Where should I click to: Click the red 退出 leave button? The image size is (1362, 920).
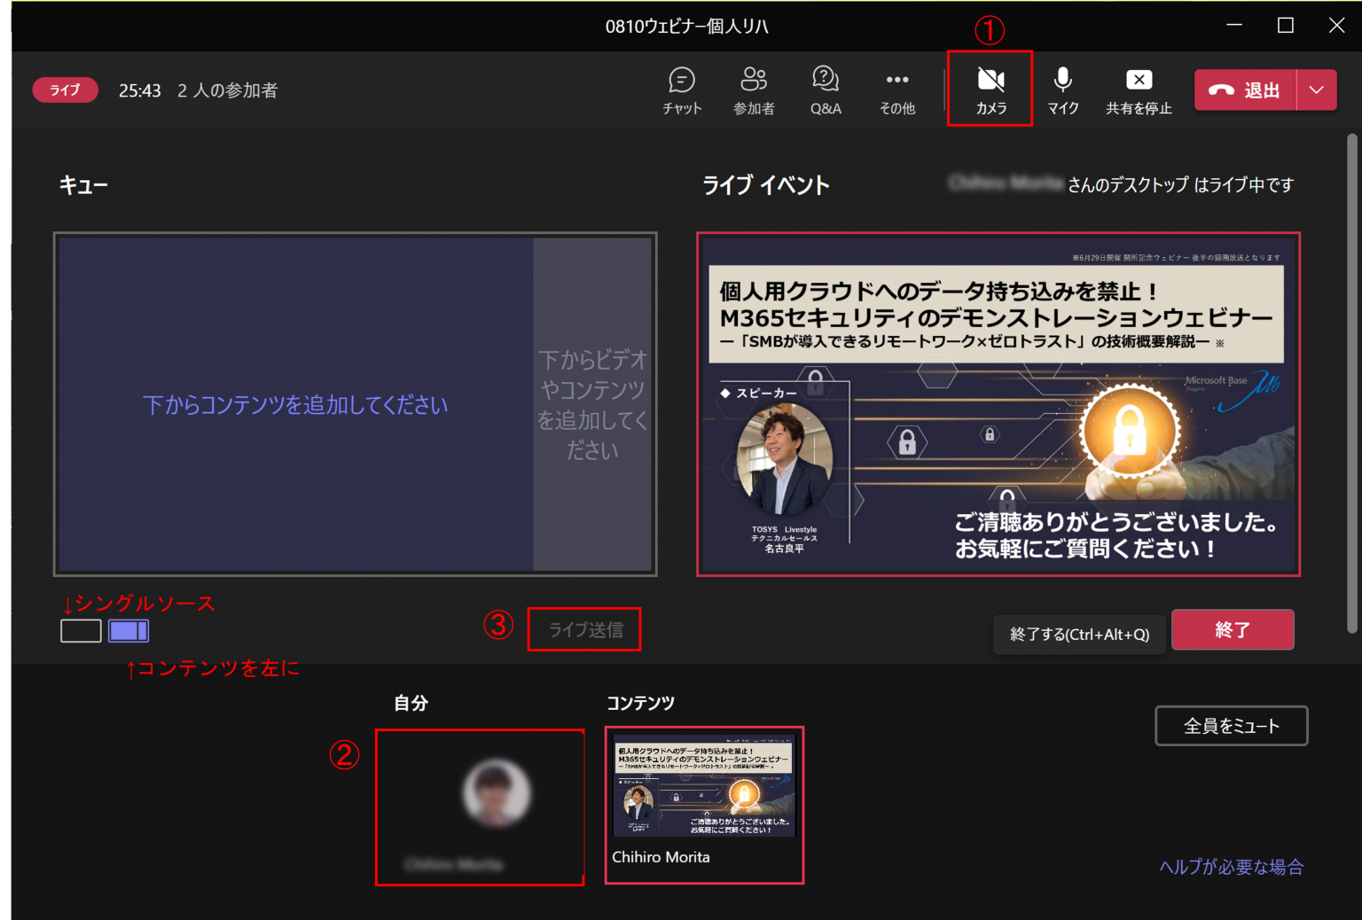pyautogui.click(x=1246, y=90)
